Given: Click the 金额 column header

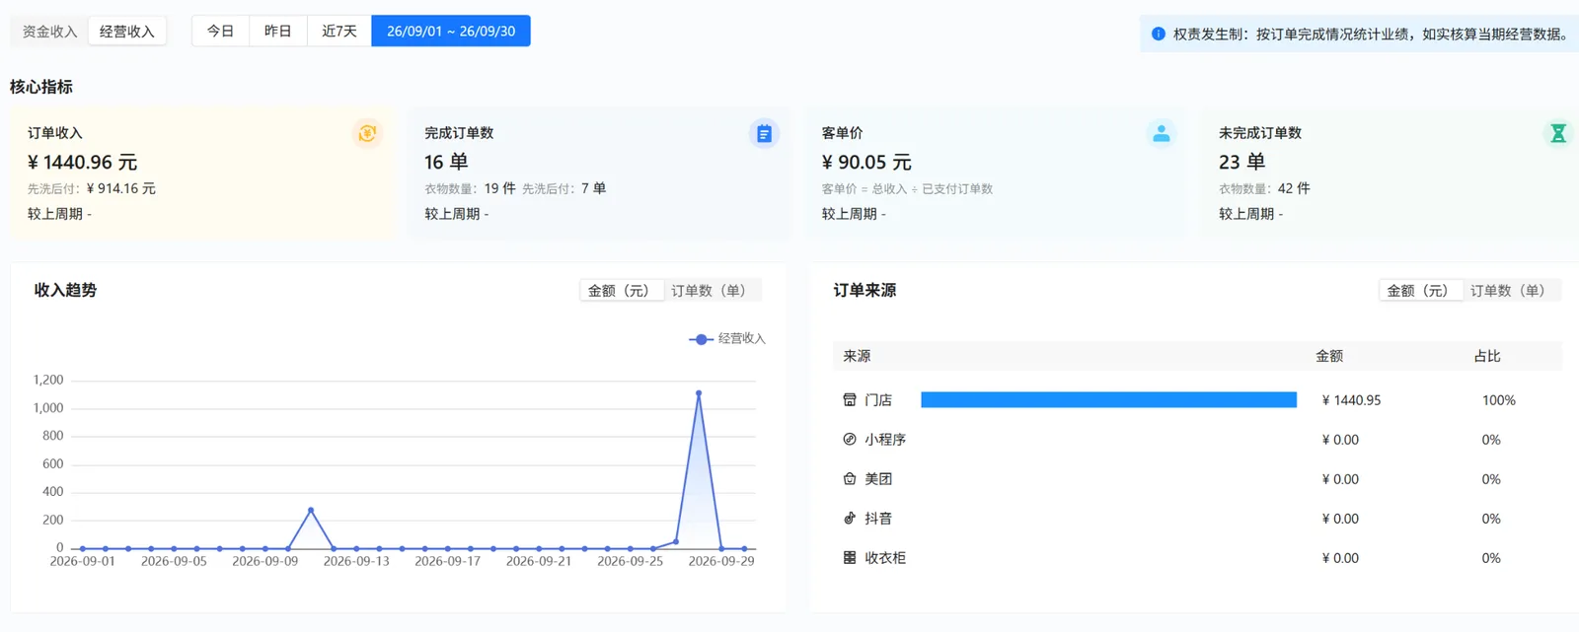Looking at the screenshot, I should click(x=1329, y=356).
